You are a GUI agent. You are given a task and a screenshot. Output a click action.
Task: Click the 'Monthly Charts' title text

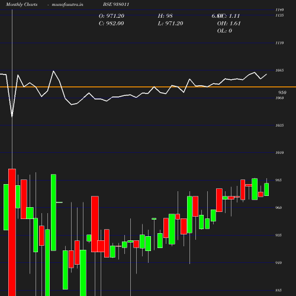[x=22, y=4]
